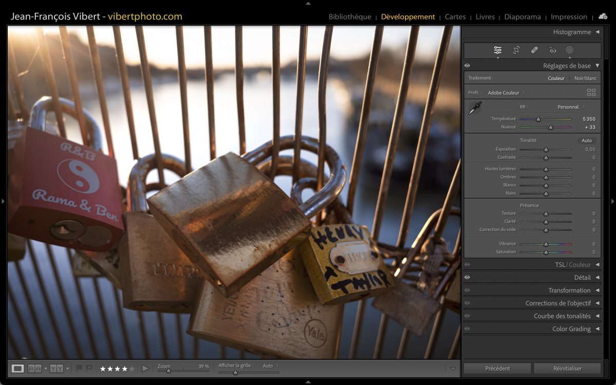Click the Précédent button
The width and height of the screenshot is (616, 385).
point(497,368)
